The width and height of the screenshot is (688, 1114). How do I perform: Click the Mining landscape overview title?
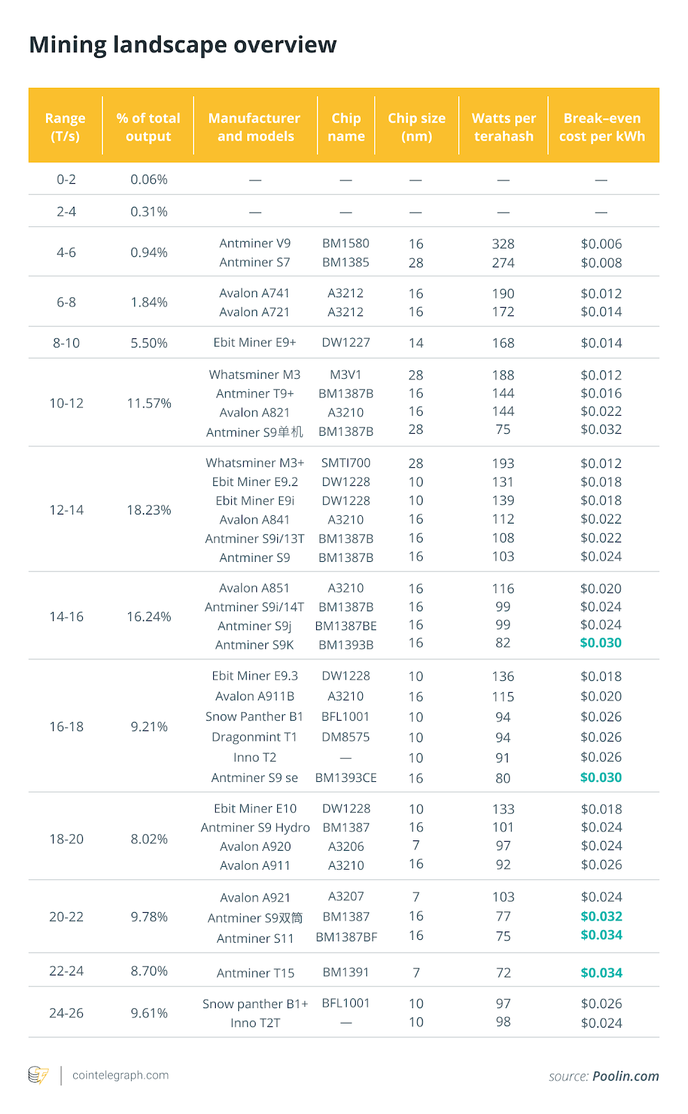182,45
